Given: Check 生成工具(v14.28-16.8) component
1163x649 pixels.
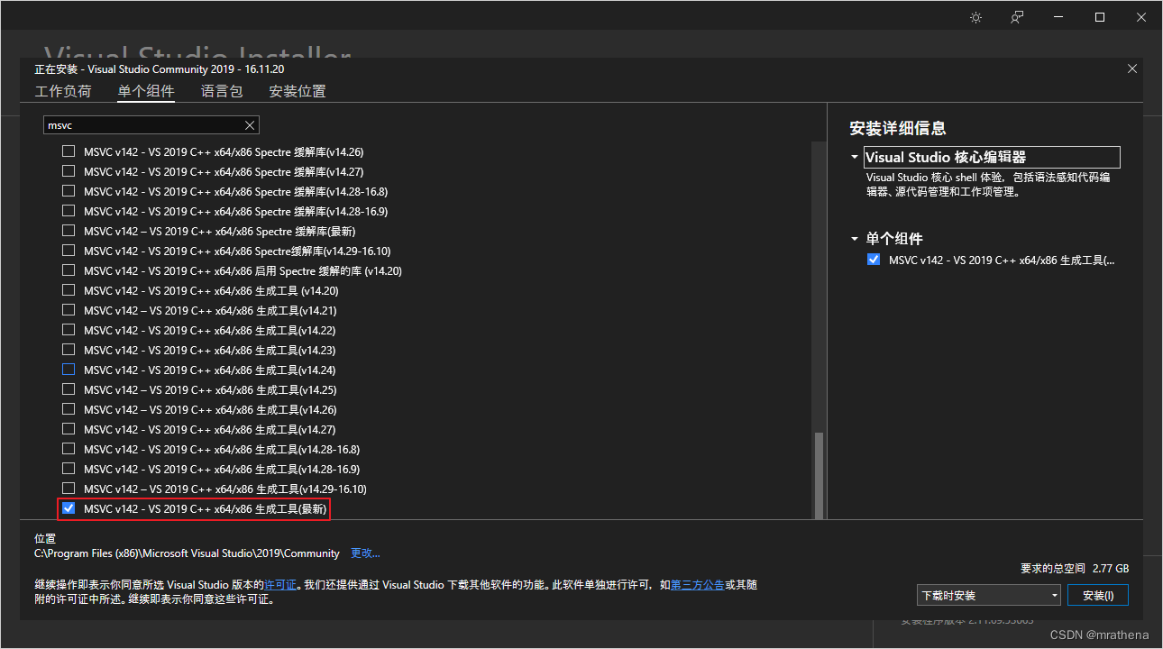Looking at the screenshot, I should 69,449.
